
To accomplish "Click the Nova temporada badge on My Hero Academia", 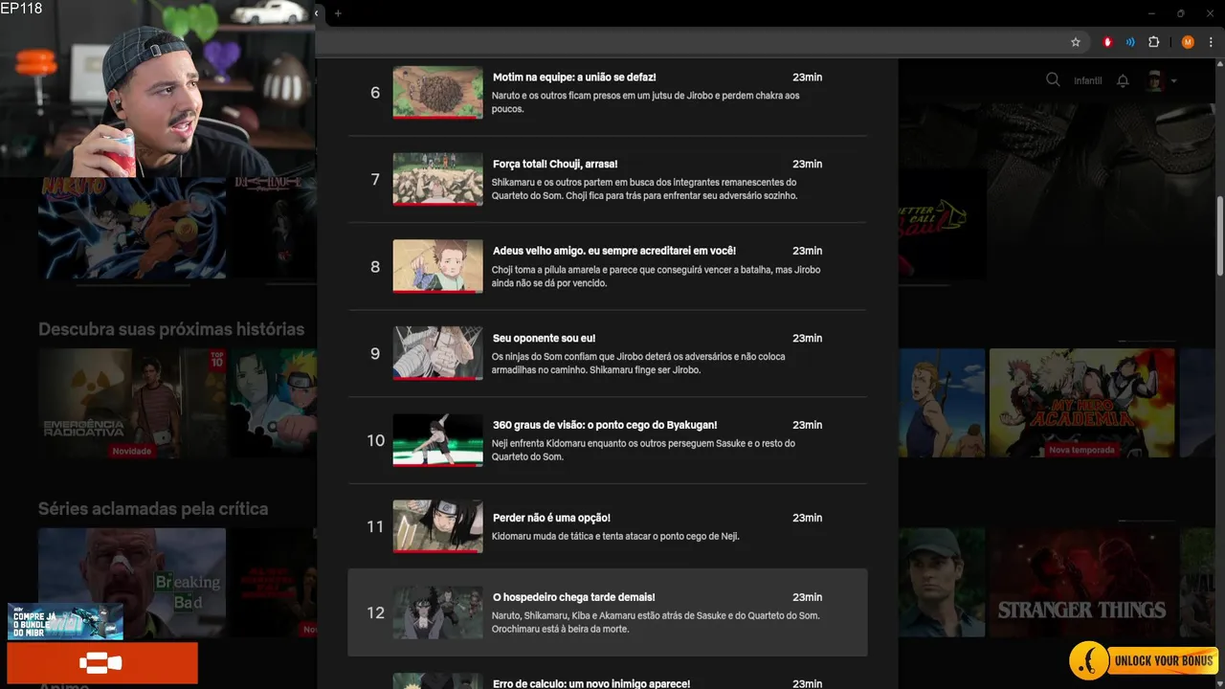I will [x=1081, y=450].
